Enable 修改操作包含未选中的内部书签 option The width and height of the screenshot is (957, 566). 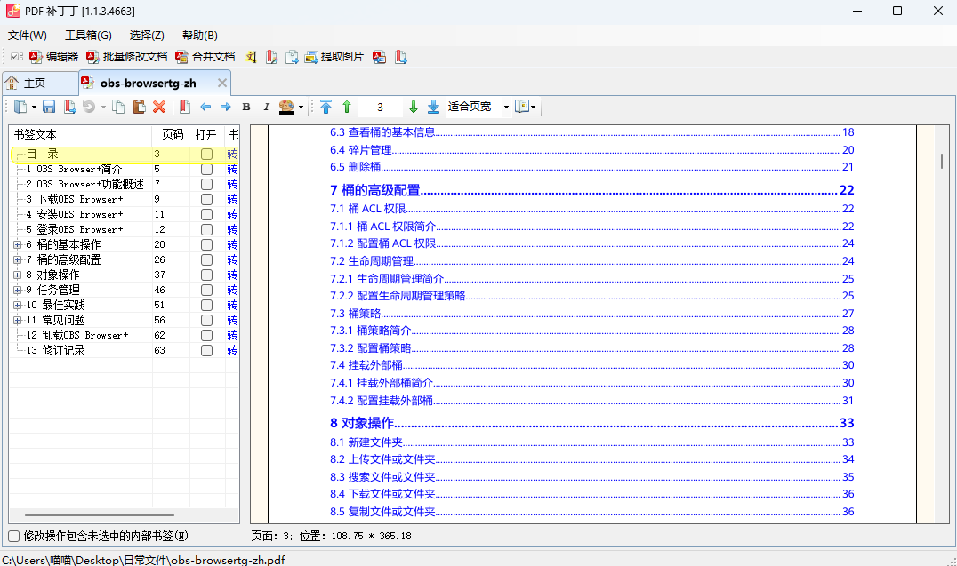point(12,536)
